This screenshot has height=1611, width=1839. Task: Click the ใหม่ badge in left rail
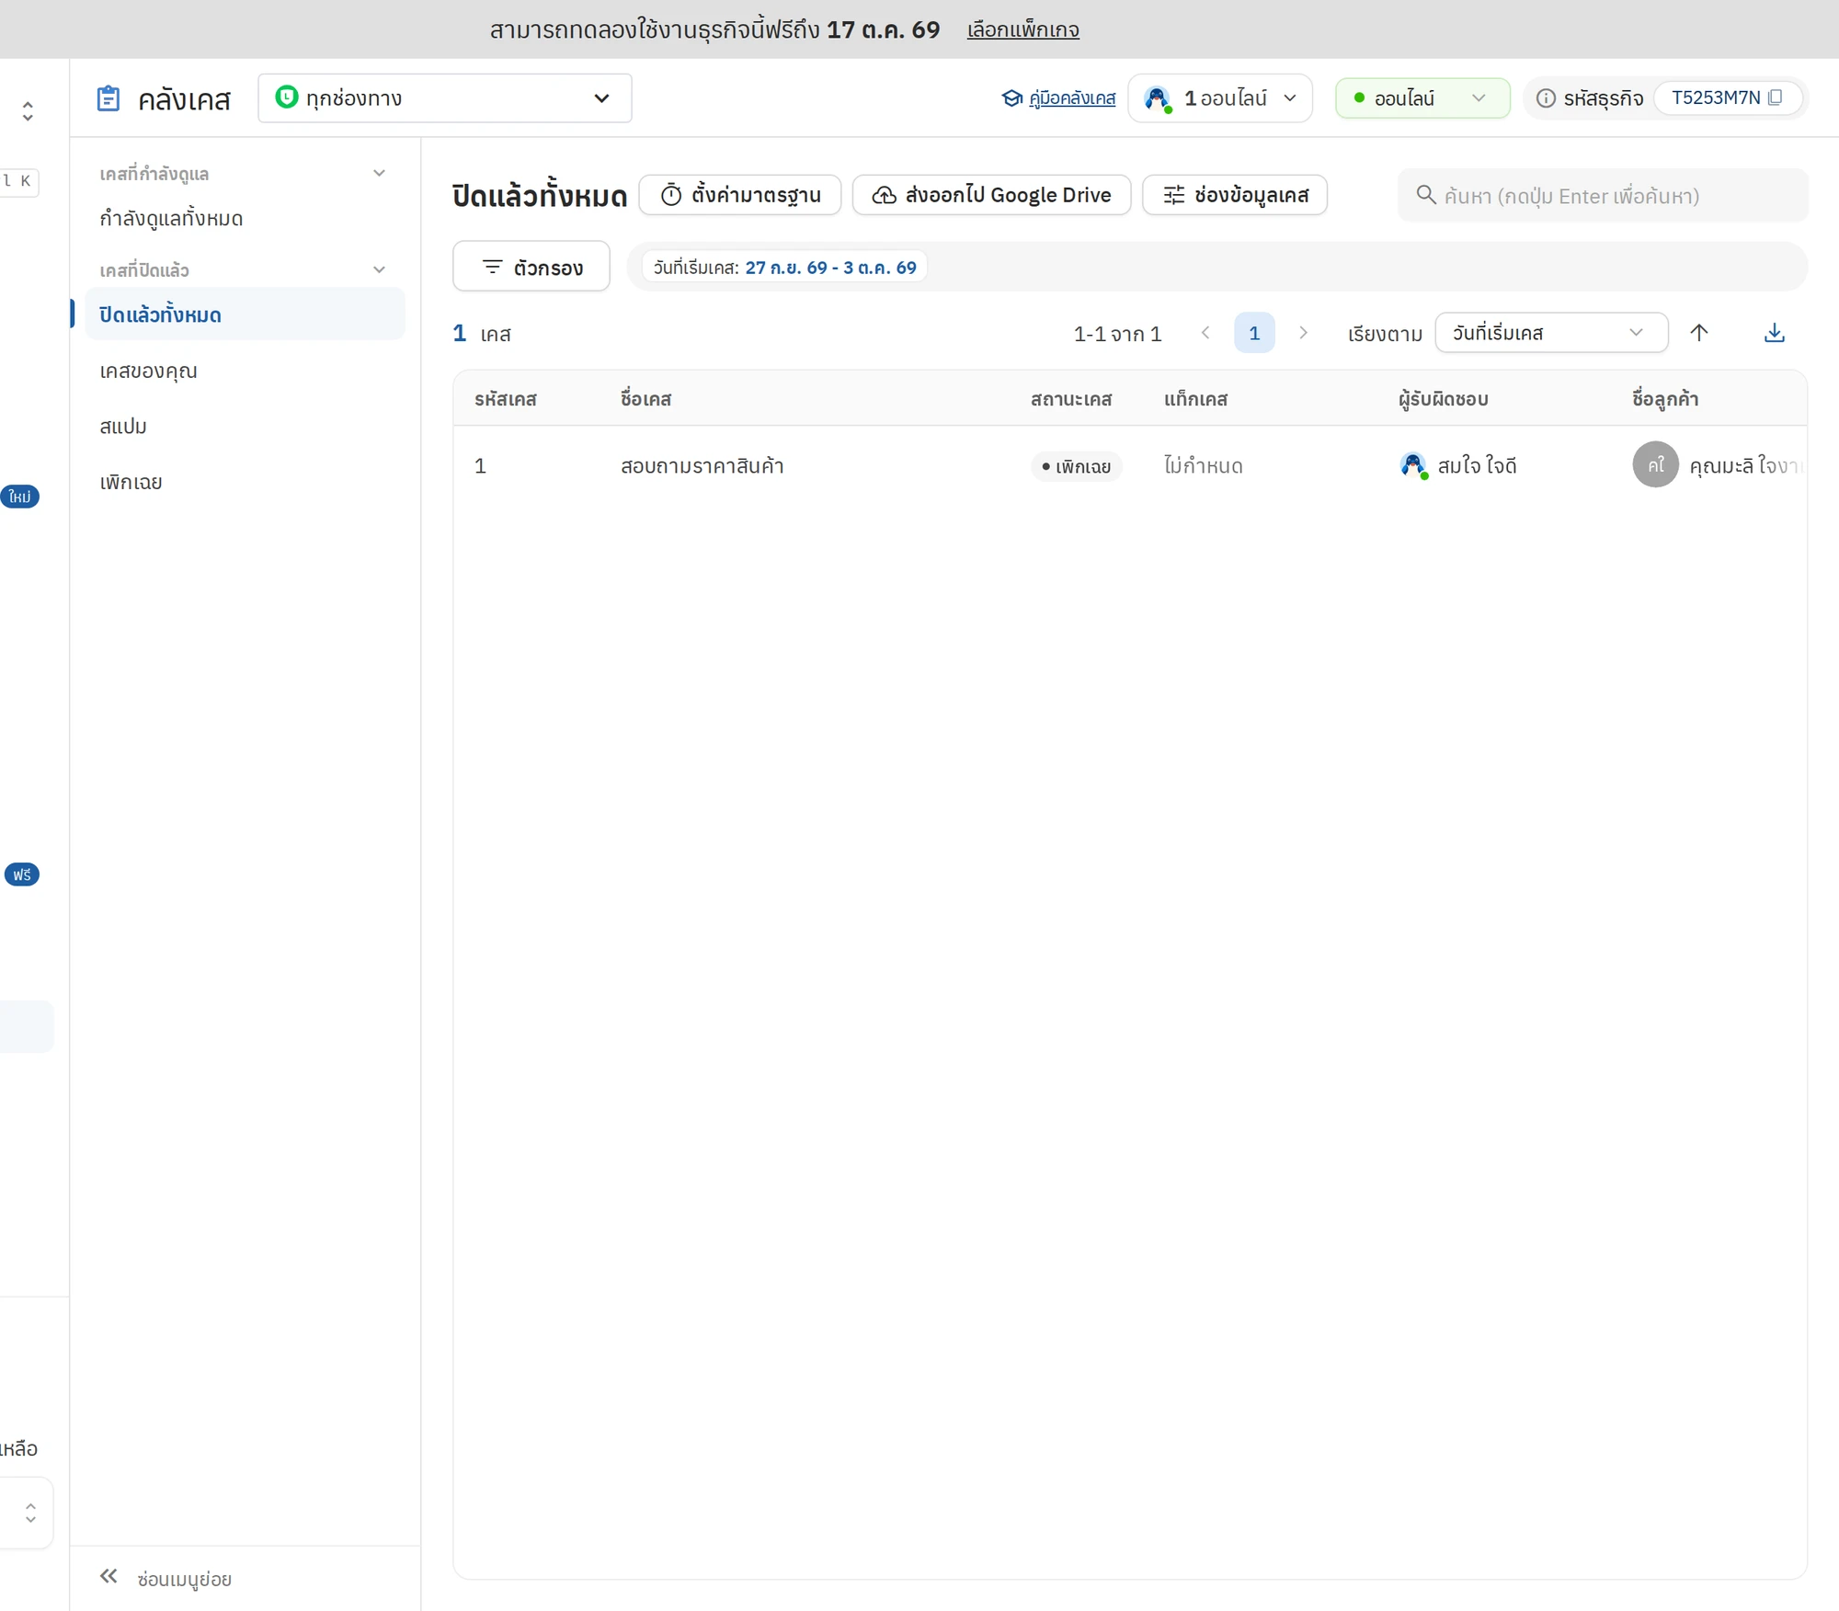point(20,497)
